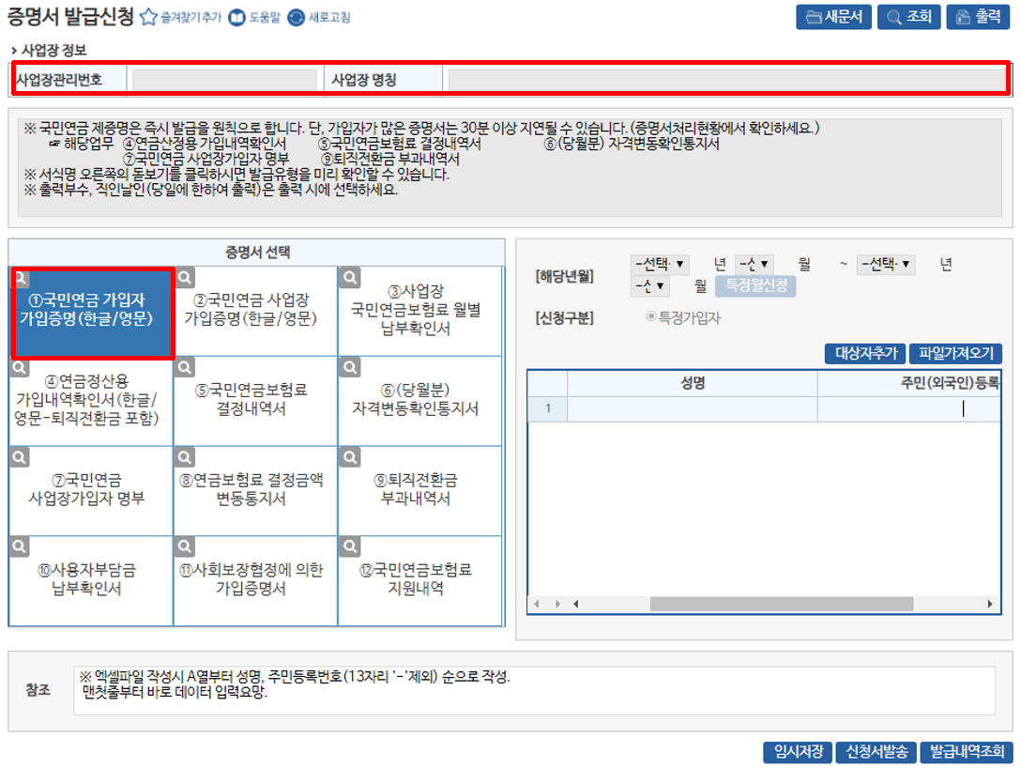Click the 발급내역조회 button
1021x768 pixels.
coord(967,752)
